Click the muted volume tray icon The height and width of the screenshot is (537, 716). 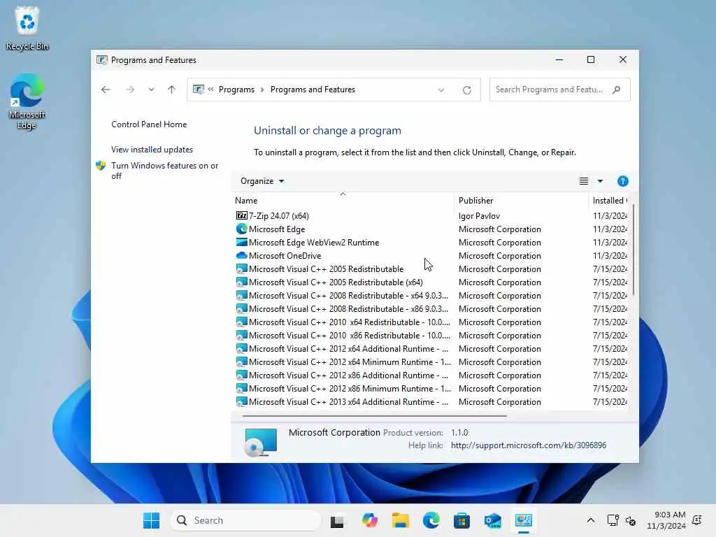631,520
